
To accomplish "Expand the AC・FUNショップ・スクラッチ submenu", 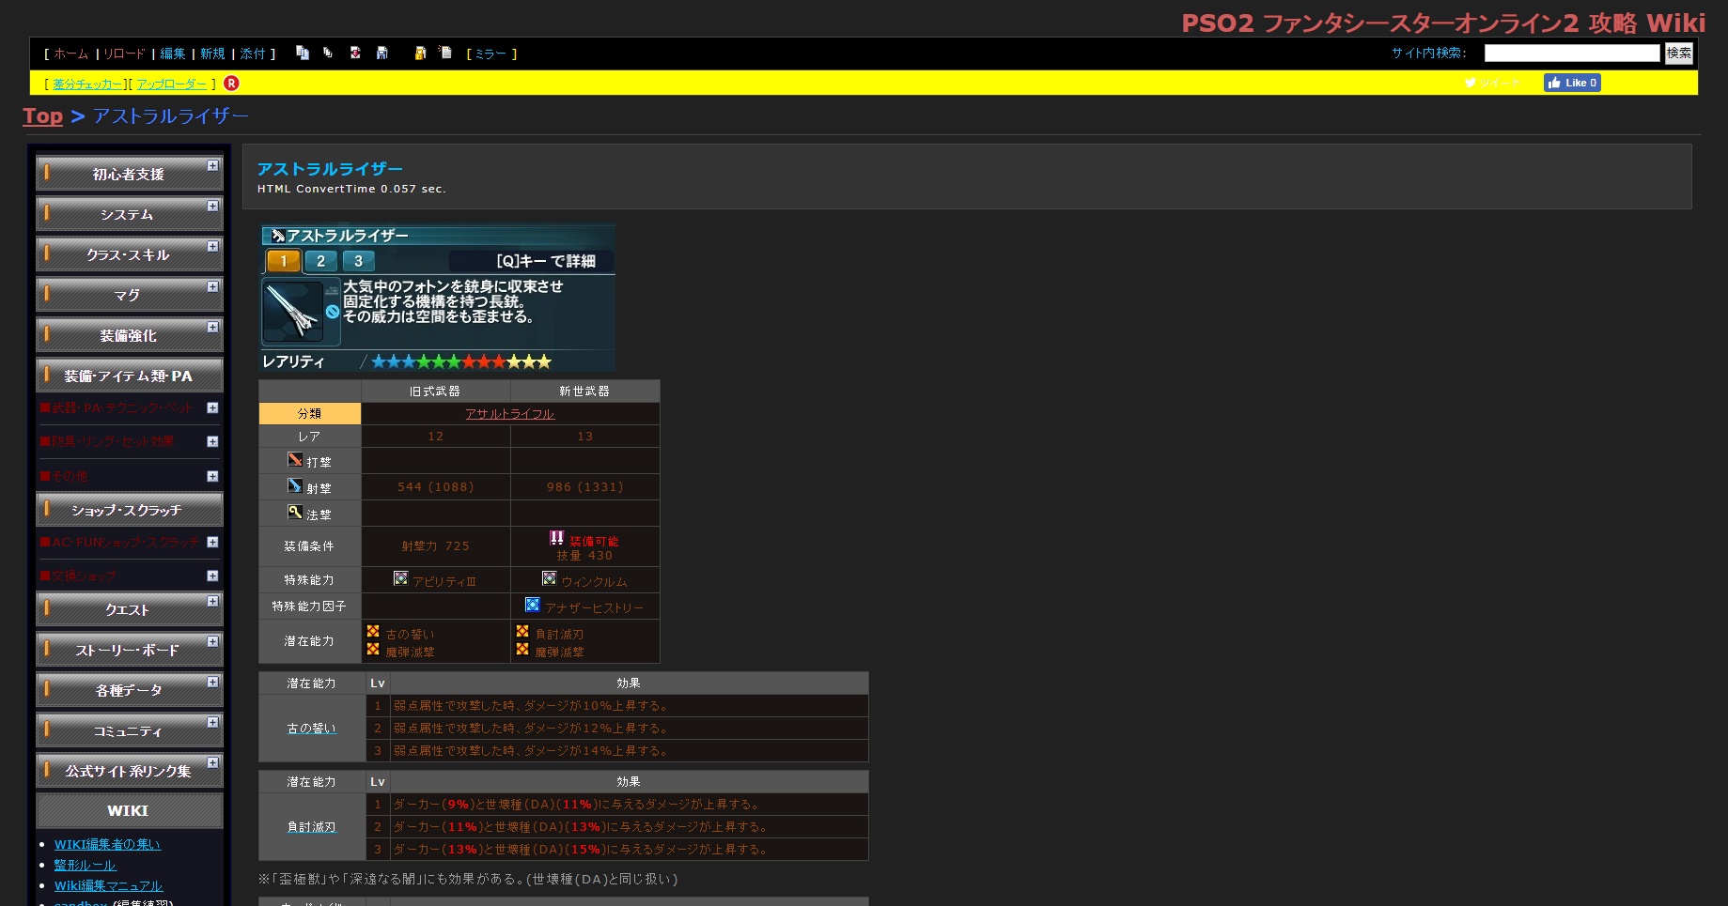I will (x=212, y=542).
